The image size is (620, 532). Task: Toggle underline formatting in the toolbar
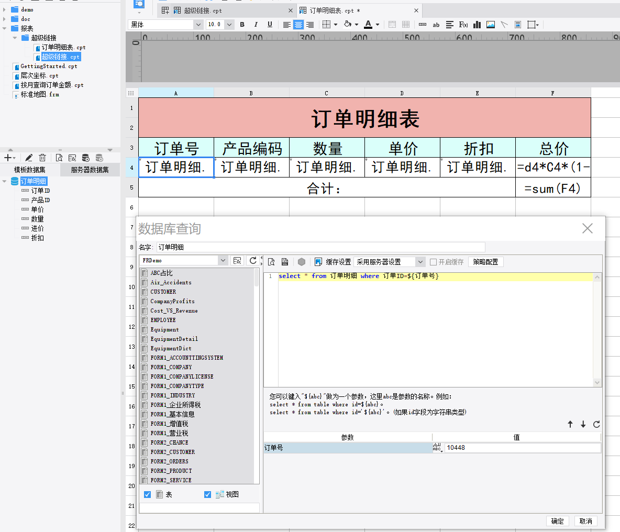pyautogui.click(x=270, y=25)
